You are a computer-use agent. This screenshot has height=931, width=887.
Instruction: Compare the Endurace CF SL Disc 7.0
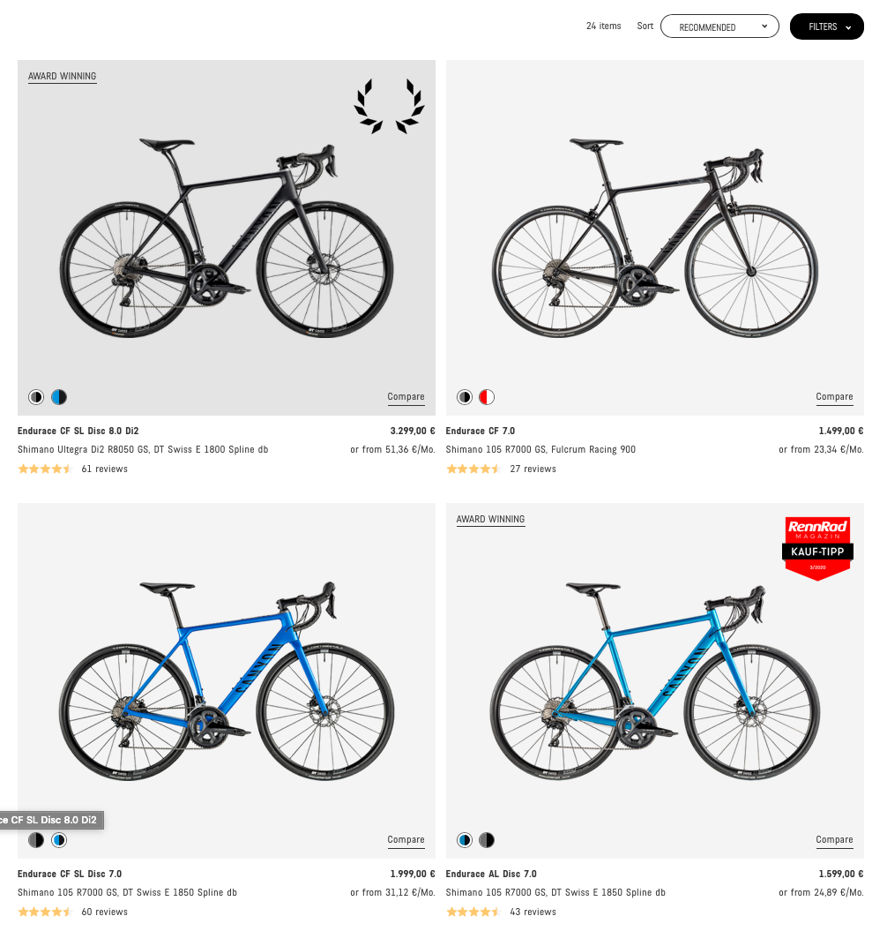pos(406,839)
